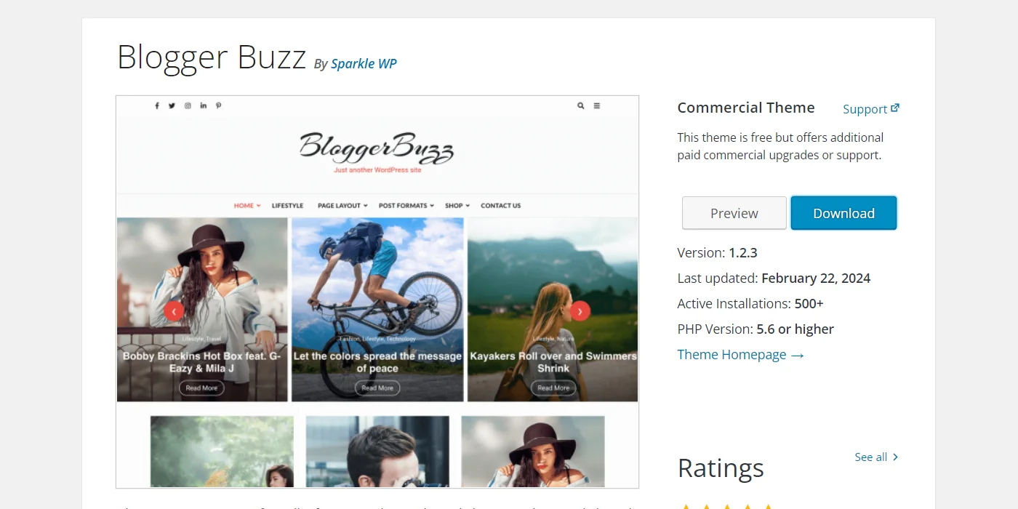Click 'Bobby Brackins Hot Box' post title
Viewport: 1018px width, 509px height.
pyautogui.click(x=201, y=362)
